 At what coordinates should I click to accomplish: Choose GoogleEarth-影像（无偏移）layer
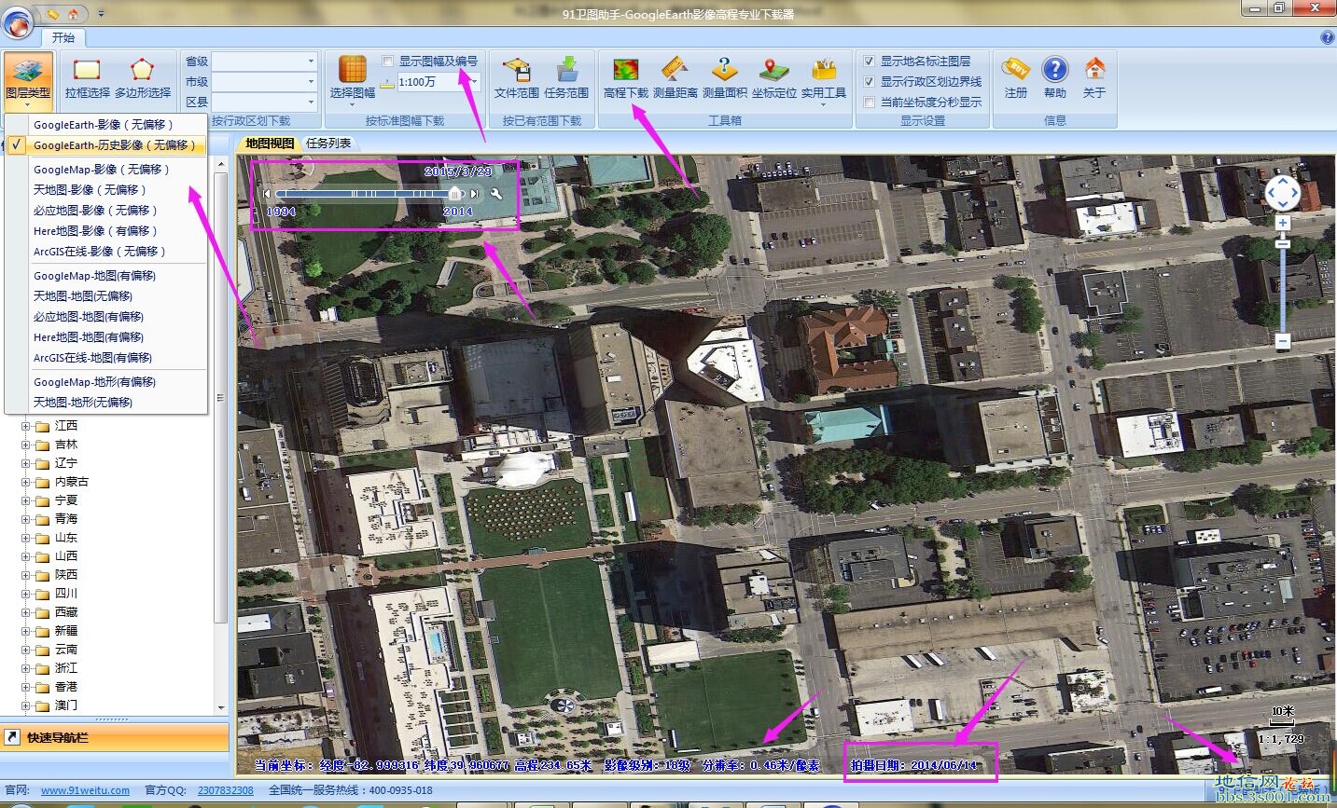click(x=105, y=124)
